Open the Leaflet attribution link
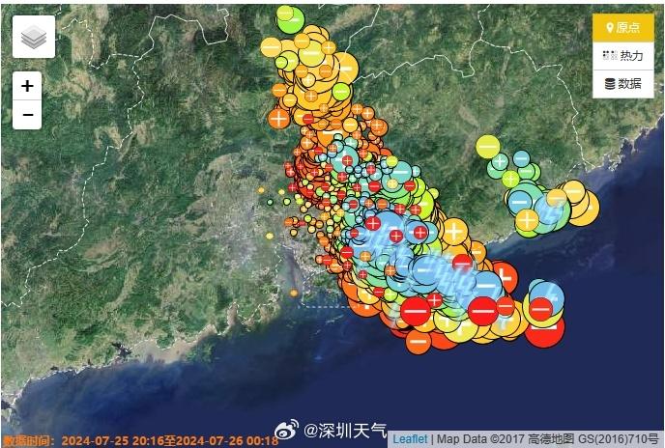This screenshot has height=448, width=665. click(x=411, y=438)
